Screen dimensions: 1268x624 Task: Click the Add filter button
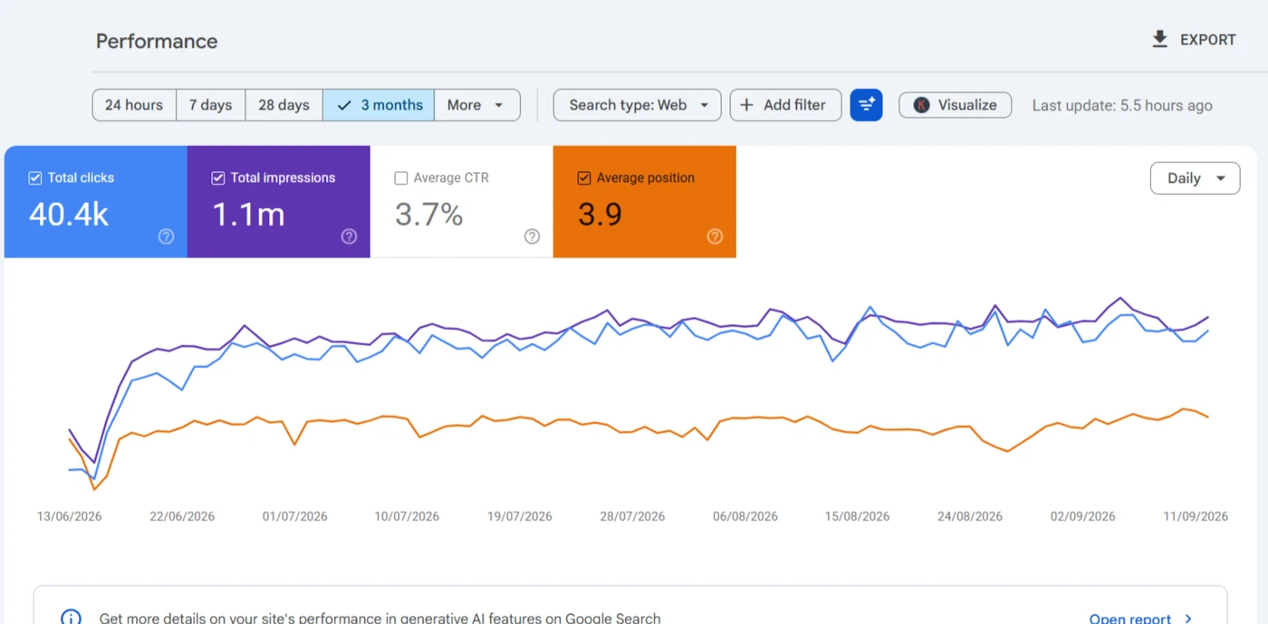tap(785, 105)
